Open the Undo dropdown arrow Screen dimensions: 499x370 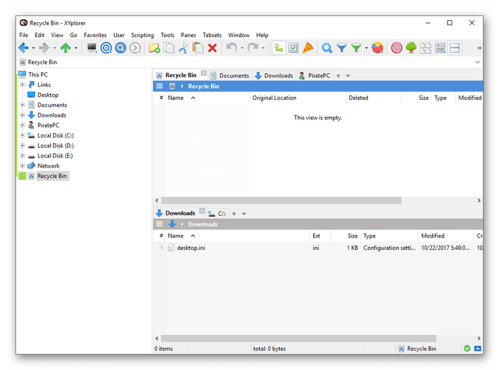click(x=242, y=48)
